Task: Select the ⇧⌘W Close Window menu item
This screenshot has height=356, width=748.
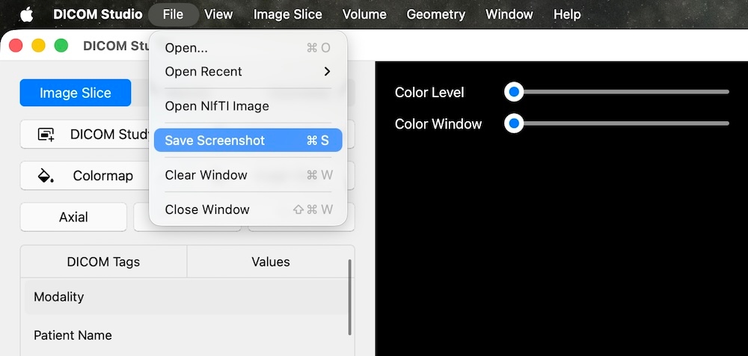Action: pyautogui.click(x=248, y=209)
